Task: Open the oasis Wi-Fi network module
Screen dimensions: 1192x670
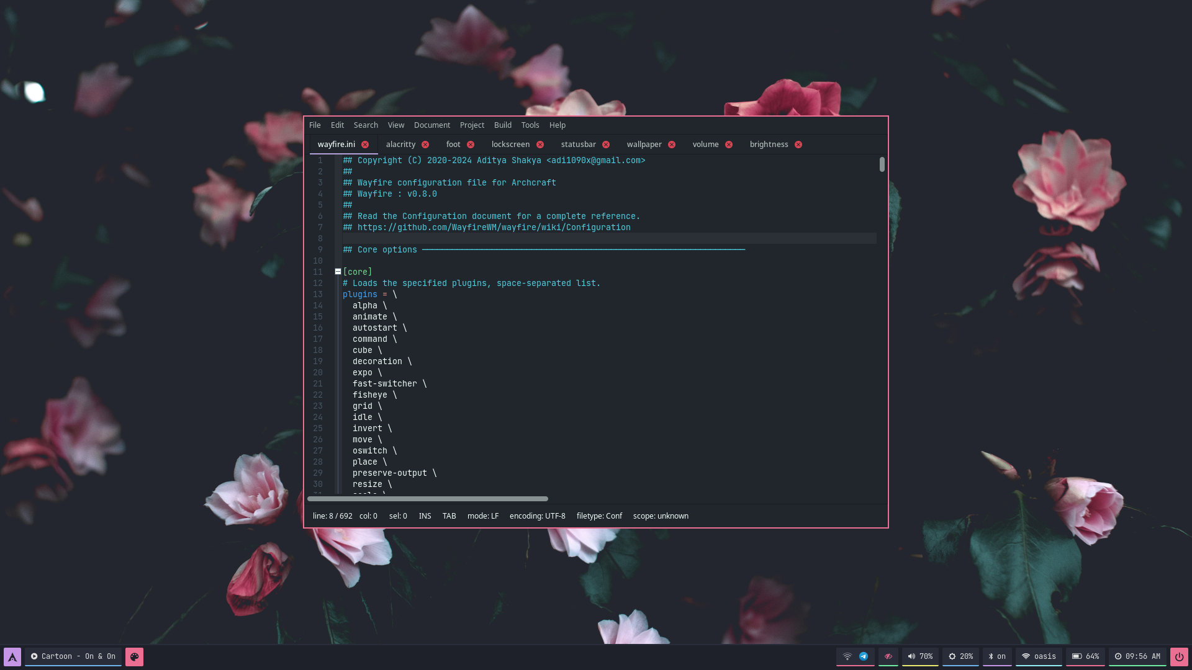Action: tap(1039, 656)
